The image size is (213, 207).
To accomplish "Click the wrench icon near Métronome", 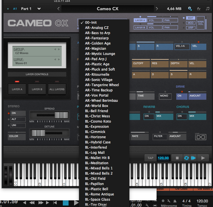I will click(x=169, y=201).
